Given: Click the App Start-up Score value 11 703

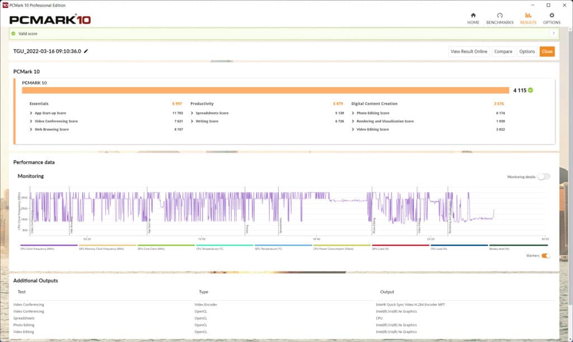Looking at the screenshot, I should (x=177, y=113).
